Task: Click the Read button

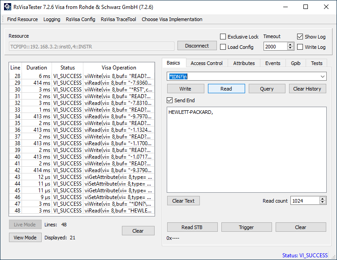Action: (x=226, y=89)
